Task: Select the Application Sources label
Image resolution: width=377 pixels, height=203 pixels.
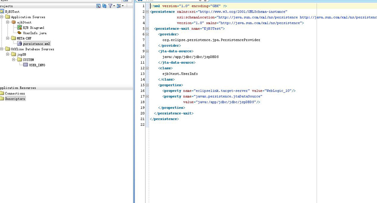Action: point(28,17)
